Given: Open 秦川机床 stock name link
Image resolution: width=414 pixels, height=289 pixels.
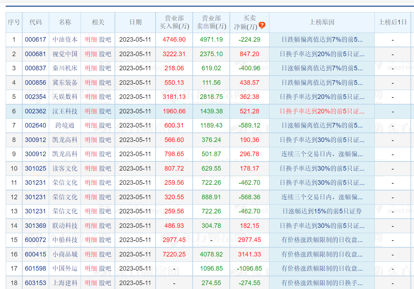Looking at the screenshot, I should click(x=65, y=68).
